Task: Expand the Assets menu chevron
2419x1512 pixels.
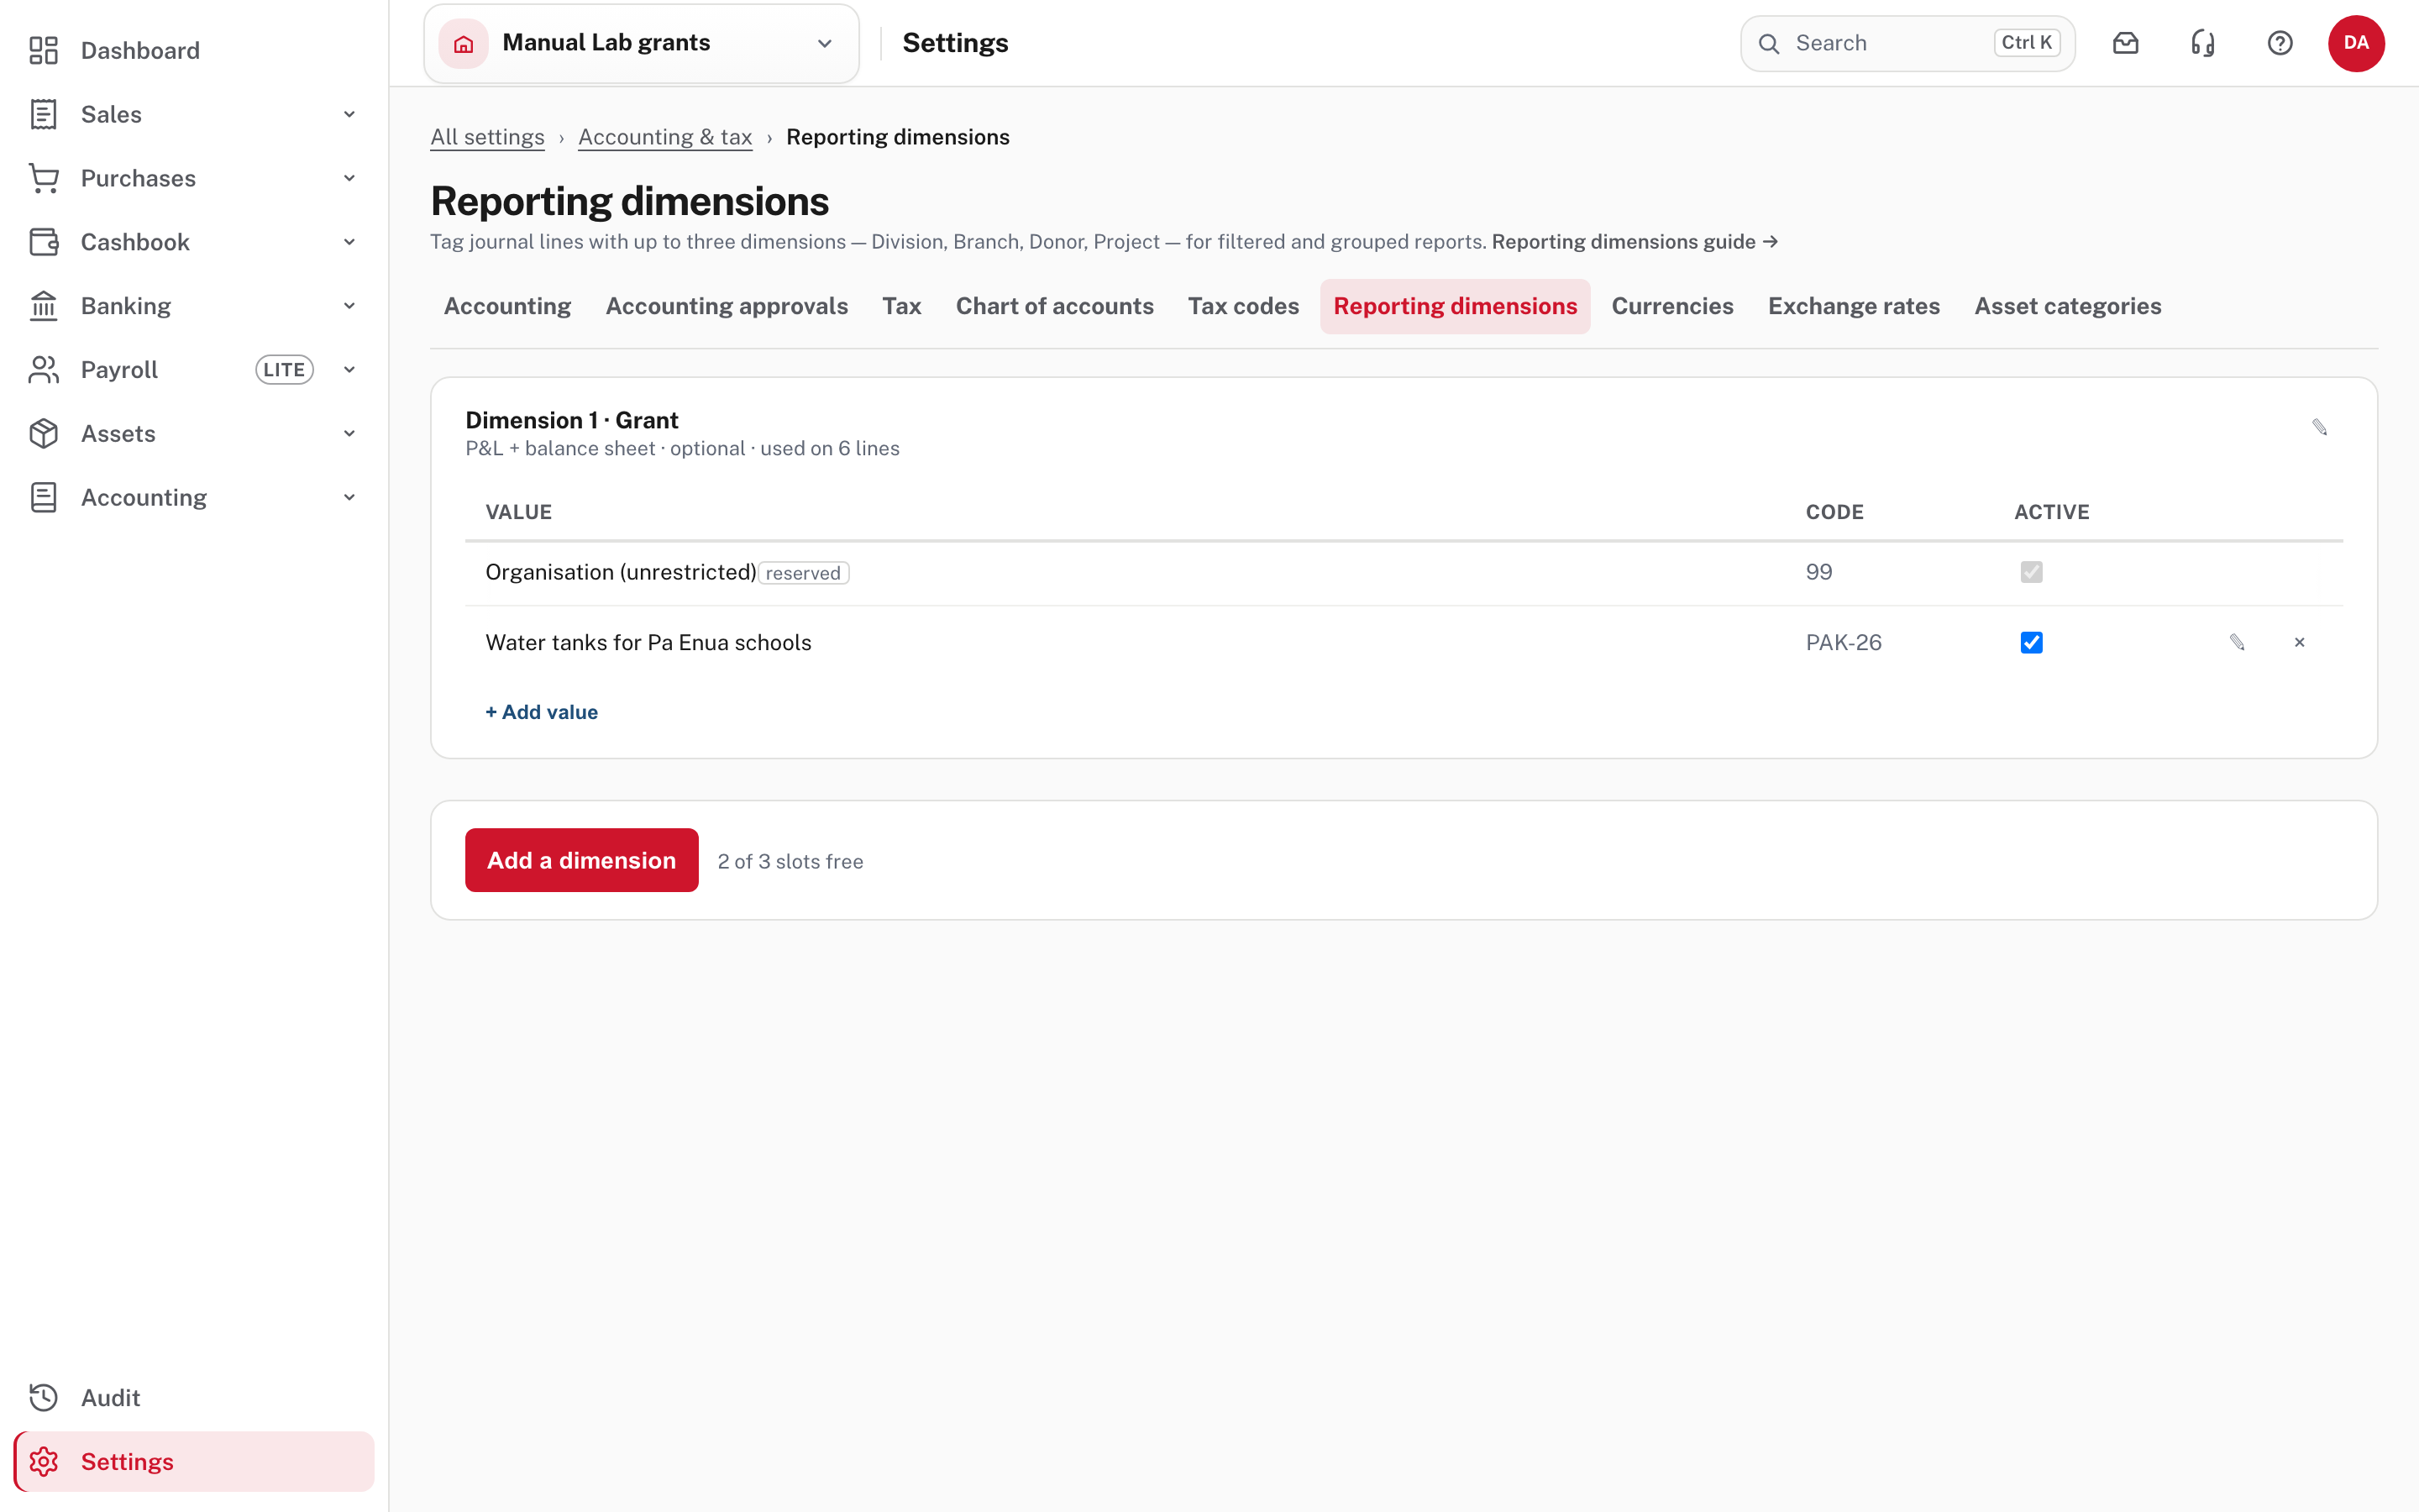Action: point(349,433)
